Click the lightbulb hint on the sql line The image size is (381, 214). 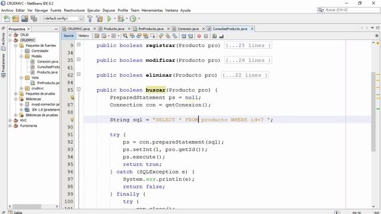click(x=72, y=119)
